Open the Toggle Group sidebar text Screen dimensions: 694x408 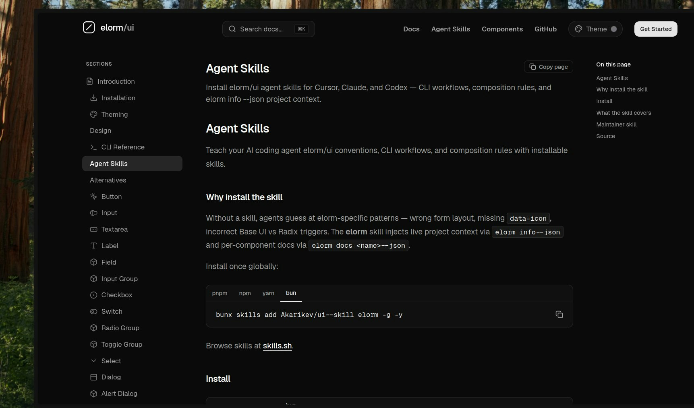(x=122, y=344)
